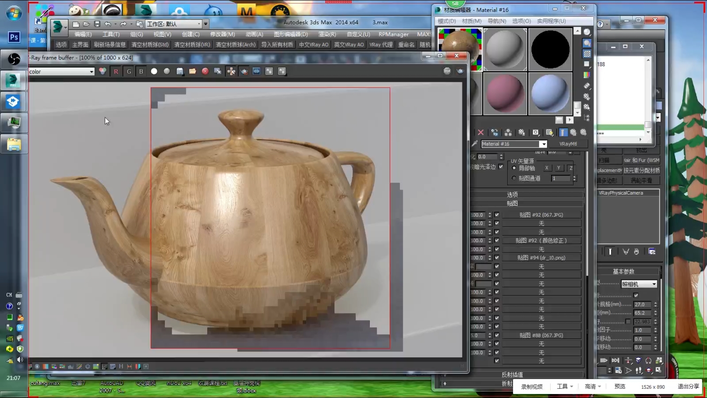Open the 模式(D) menu in Material Editor
The height and width of the screenshot is (398, 707).
click(447, 21)
